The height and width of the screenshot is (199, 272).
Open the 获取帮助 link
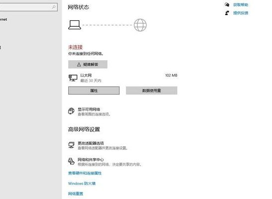point(241,4)
